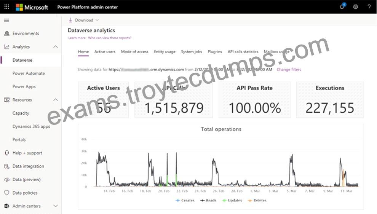Open the settings gear icon
This screenshot has width=377, height=214.
[x=356, y=7]
